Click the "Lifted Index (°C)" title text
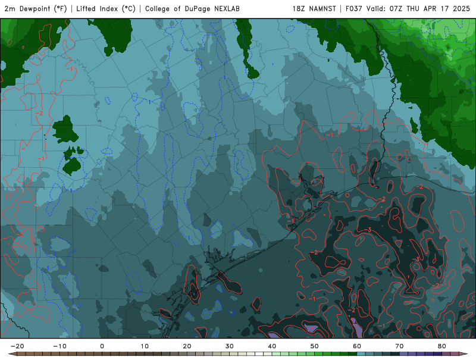The width and height of the screenshot is (476, 357). coord(106,9)
